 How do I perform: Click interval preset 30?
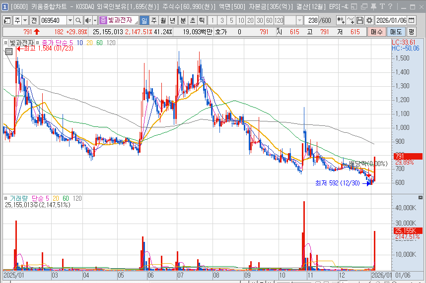(x=260, y=20)
